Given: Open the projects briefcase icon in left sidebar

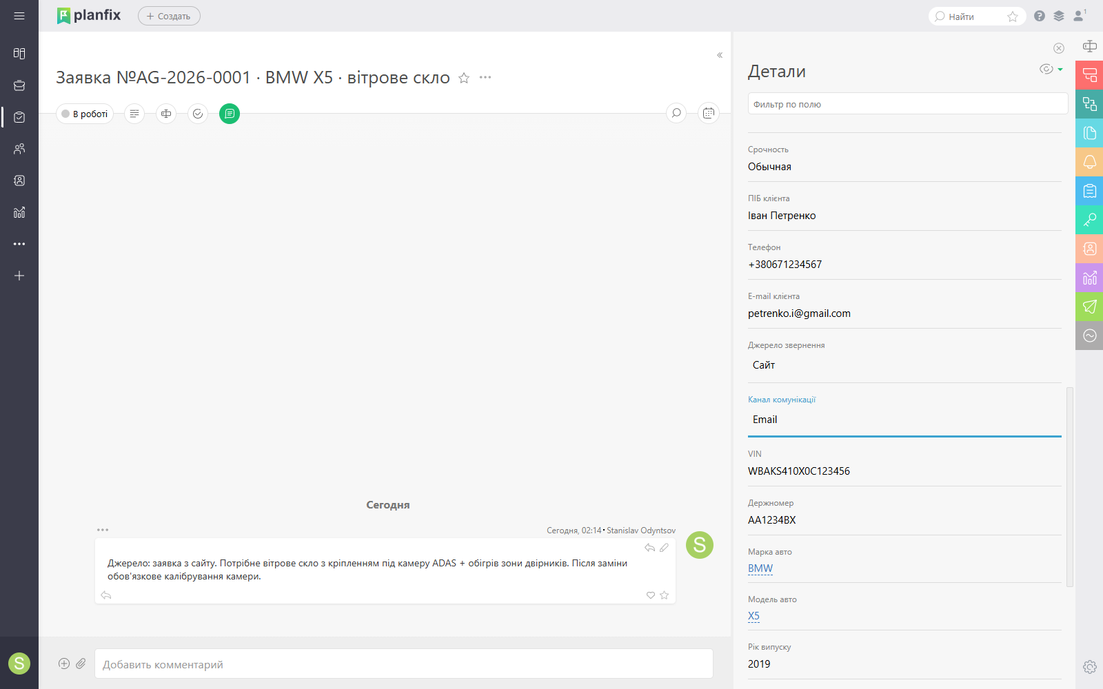Looking at the screenshot, I should pyautogui.click(x=19, y=85).
